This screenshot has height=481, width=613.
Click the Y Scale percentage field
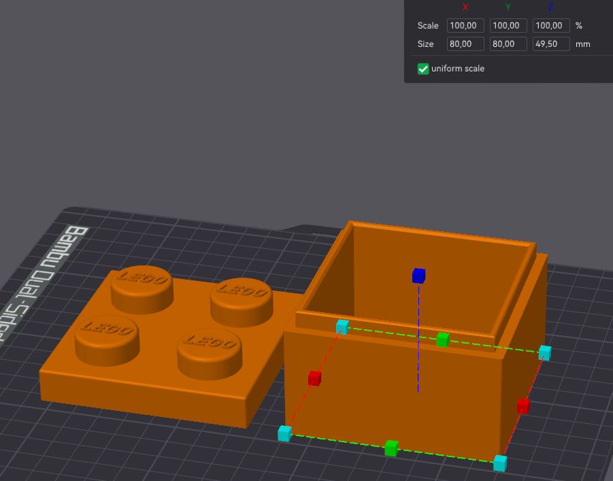(x=508, y=25)
